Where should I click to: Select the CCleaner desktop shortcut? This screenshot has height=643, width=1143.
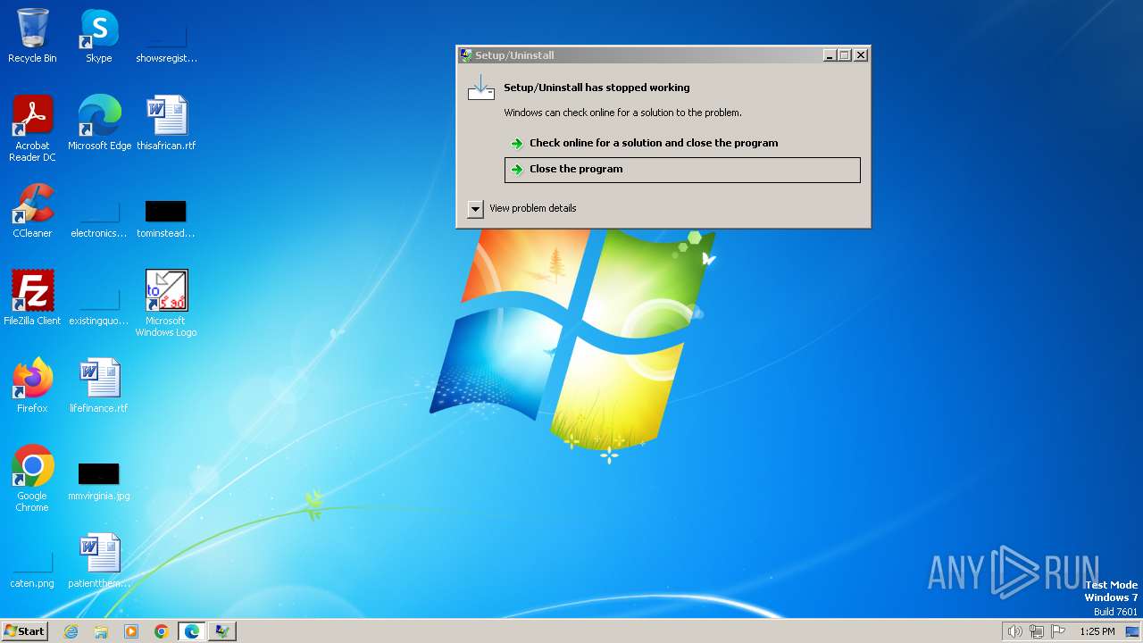(32, 211)
